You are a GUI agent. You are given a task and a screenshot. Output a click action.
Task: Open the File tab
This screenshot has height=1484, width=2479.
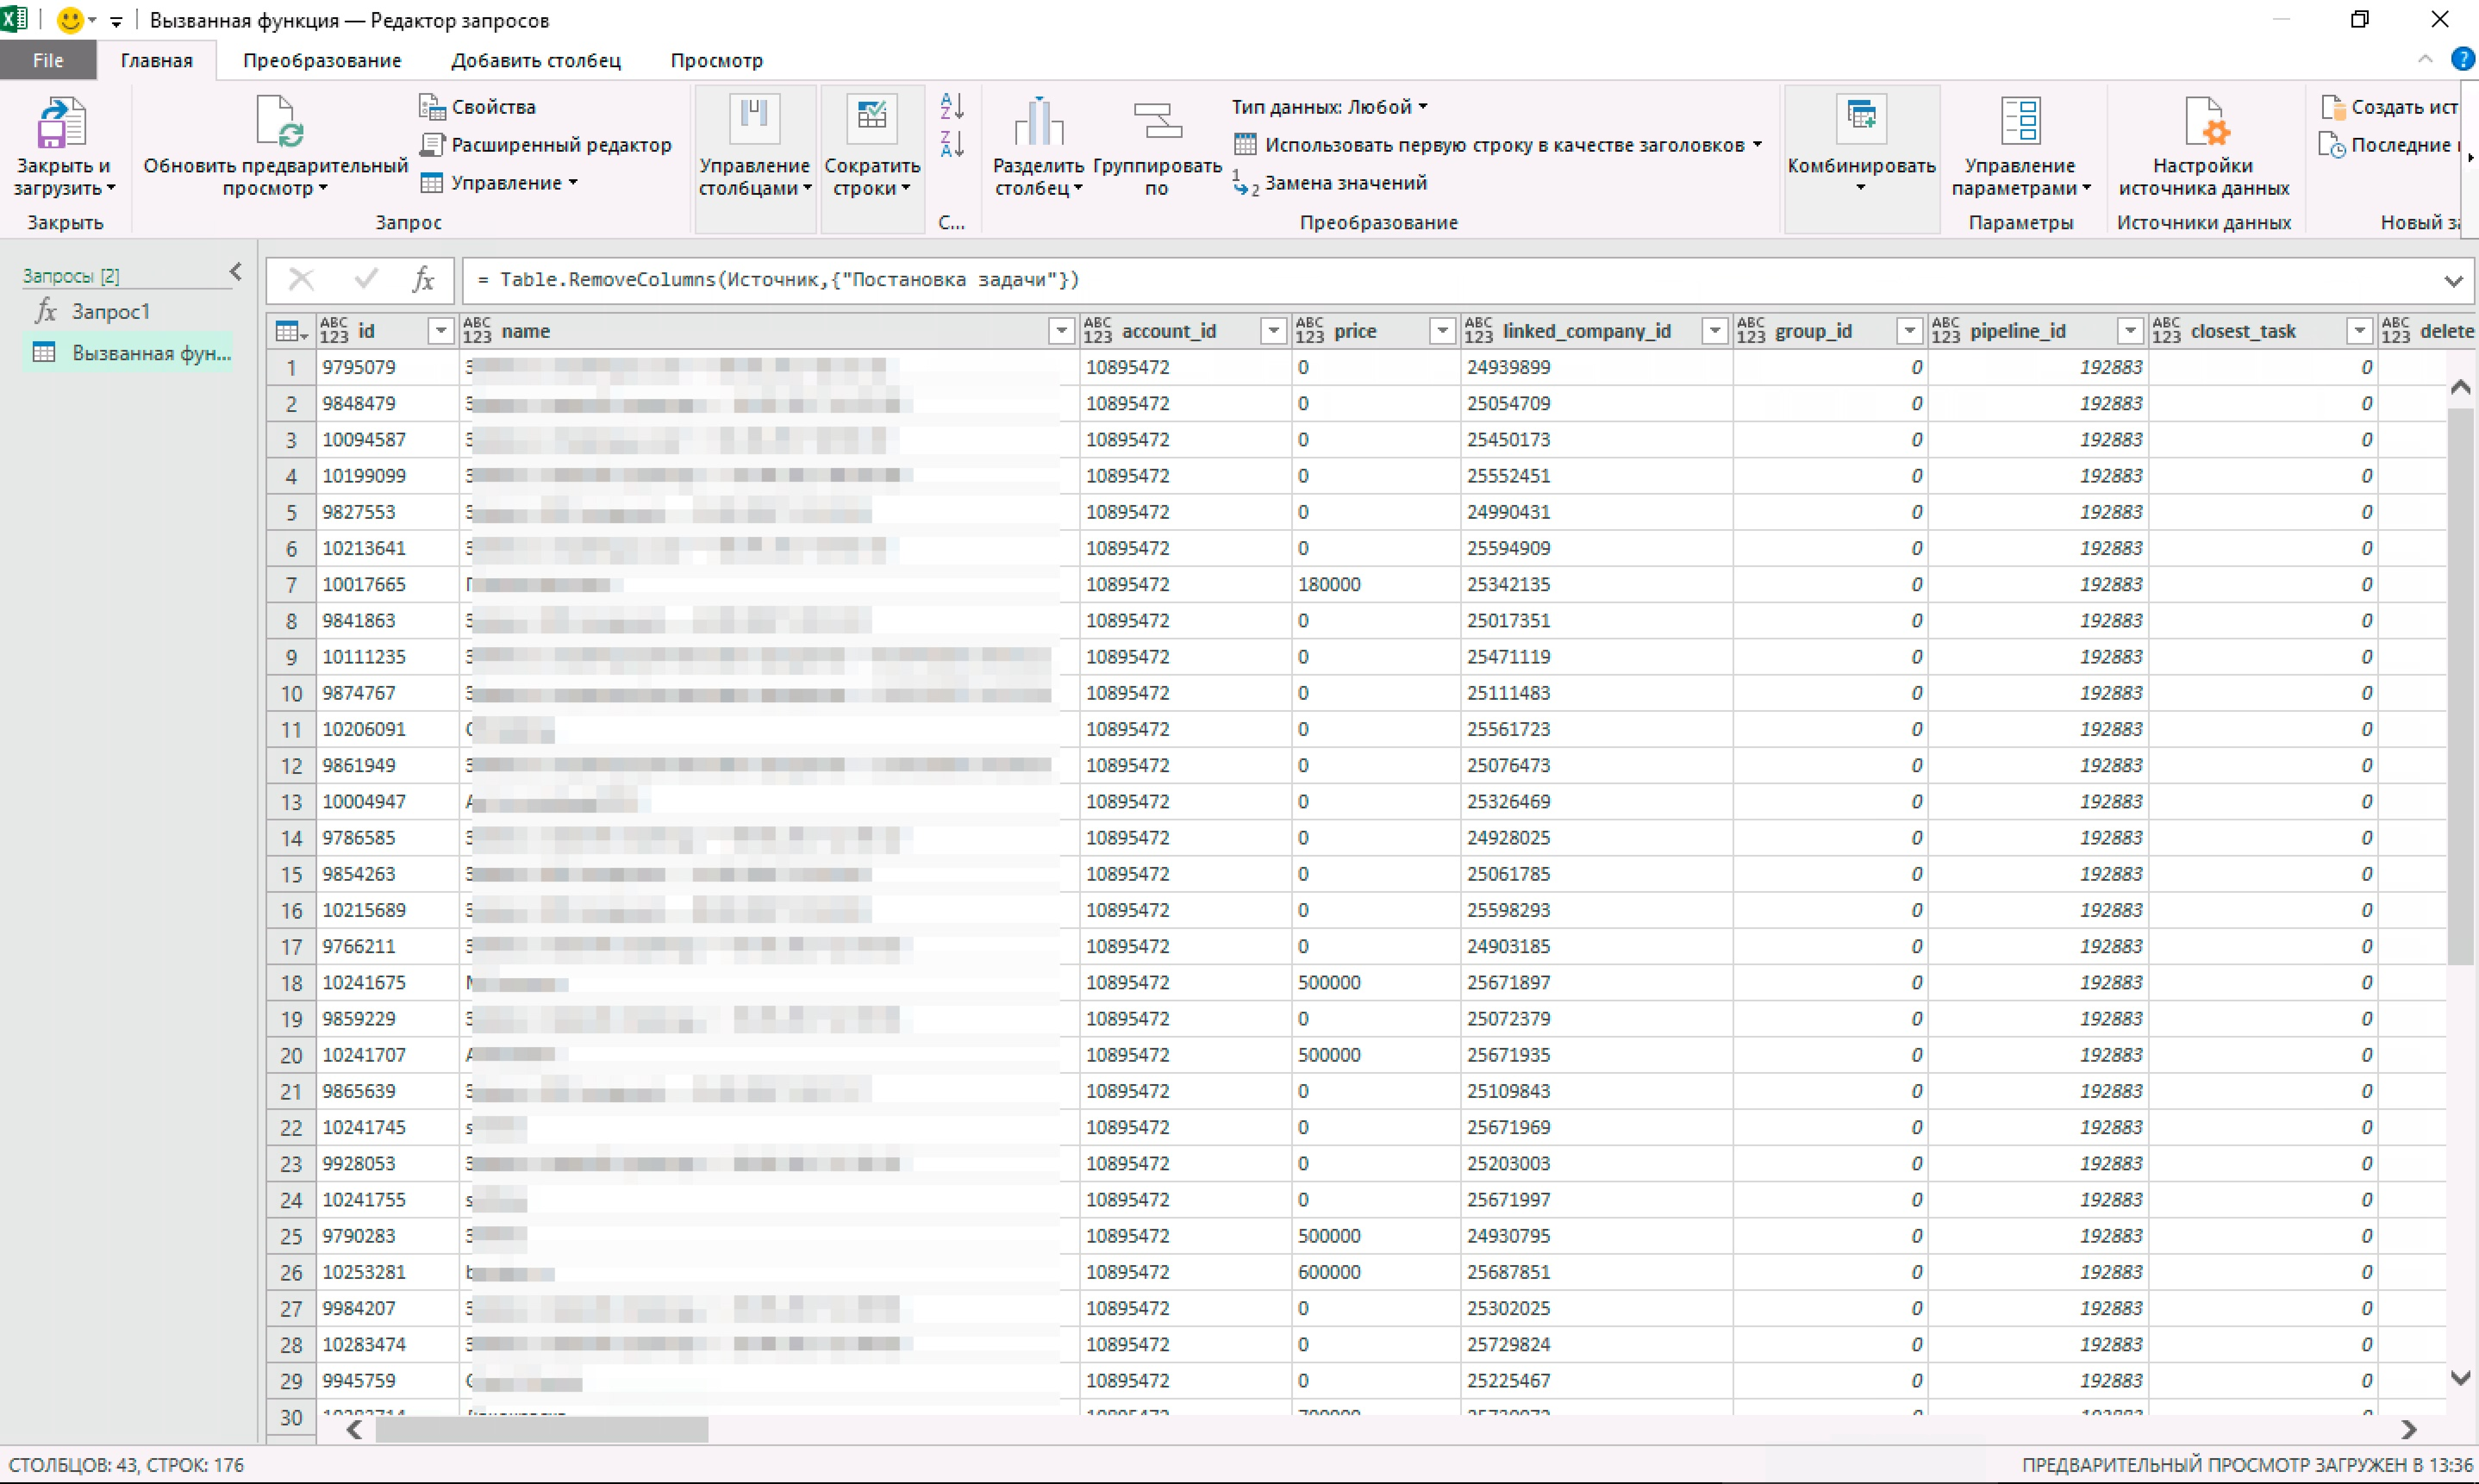click(x=48, y=60)
